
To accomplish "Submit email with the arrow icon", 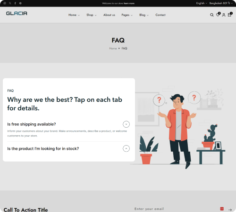I will click(x=230, y=210).
